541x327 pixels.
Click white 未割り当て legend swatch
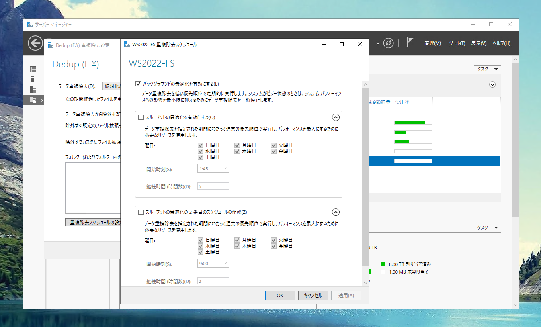tap(383, 272)
